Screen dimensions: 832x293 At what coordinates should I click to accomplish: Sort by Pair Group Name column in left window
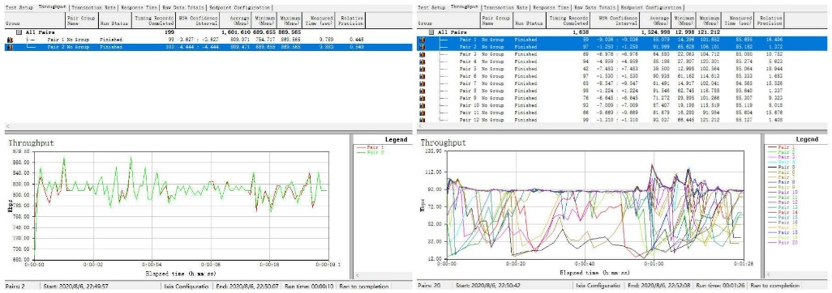82,20
